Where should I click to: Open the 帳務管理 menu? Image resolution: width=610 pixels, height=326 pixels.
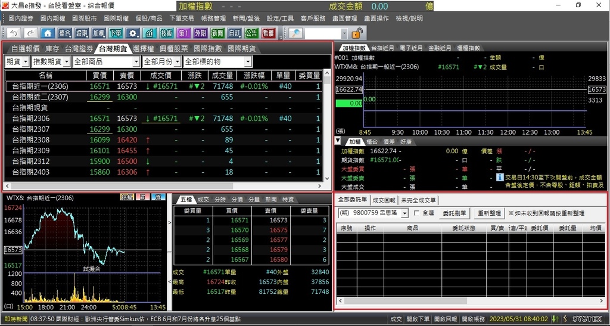tap(214, 18)
